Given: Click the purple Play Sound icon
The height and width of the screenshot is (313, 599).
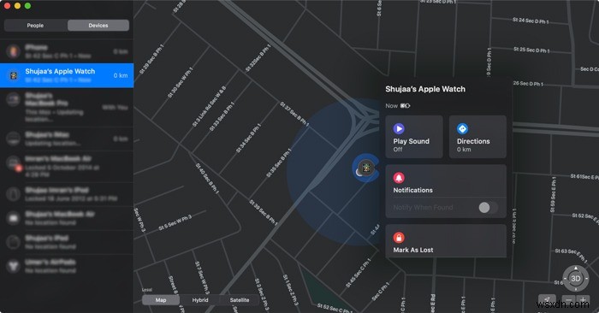Looking at the screenshot, I should coord(399,128).
